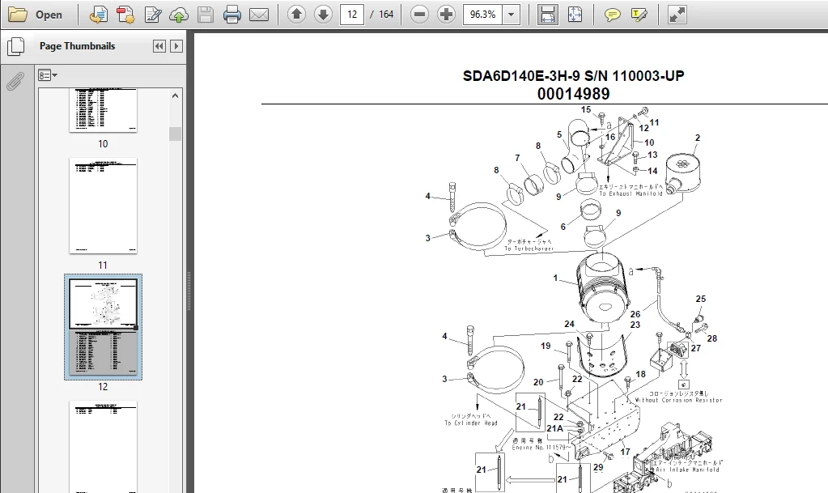
Task: Click the Save floppy disk icon
Action: click(206, 15)
